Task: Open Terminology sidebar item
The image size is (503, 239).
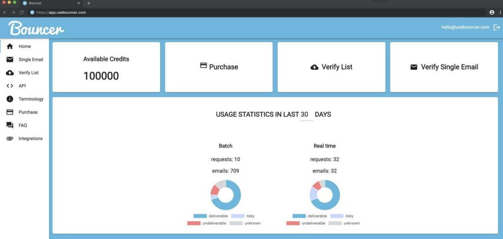Action: pos(25,99)
